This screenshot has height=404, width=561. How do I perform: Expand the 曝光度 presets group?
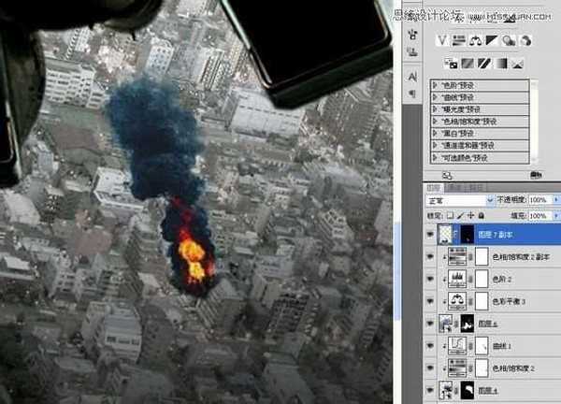point(436,109)
